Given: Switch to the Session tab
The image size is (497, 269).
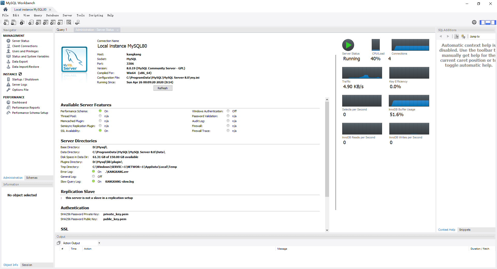Looking at the screenshot, I should pos(27,265).
